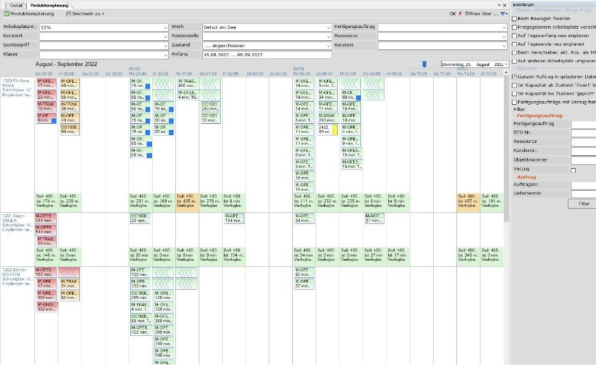Select the CC1001 250 min job block
The image size is (596, 365).
click(x=210, y=106)
